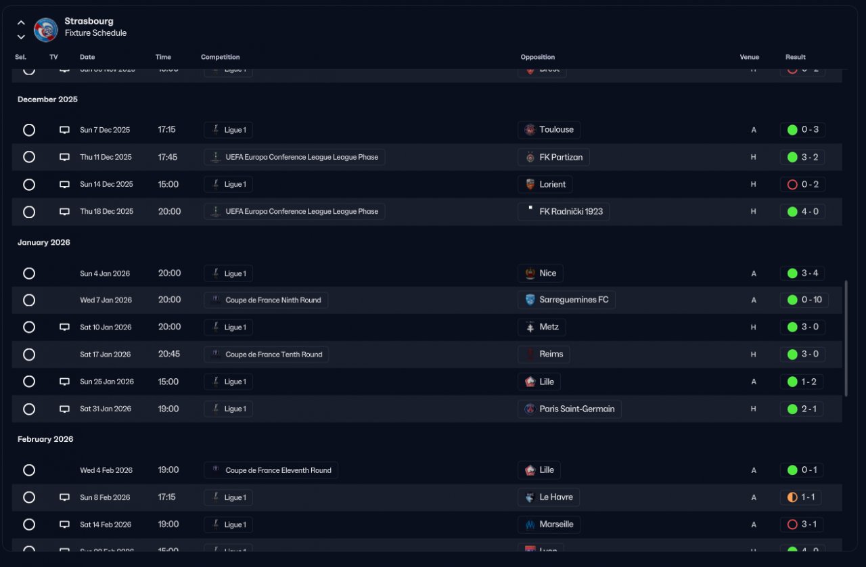Click the Nice club badge icon
Viewport: 866px width, 567px height.
(x=530, y=273)
